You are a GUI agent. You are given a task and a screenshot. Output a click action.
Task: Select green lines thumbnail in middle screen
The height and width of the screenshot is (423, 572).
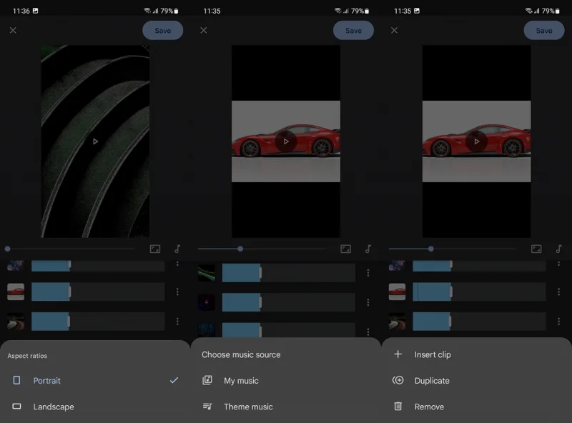pyautogui.click(x=207, y=273)
